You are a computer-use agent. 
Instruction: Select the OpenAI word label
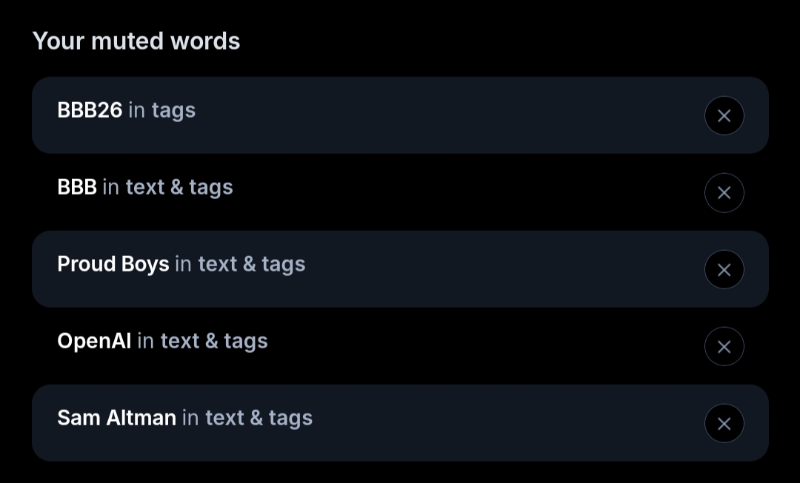point(94,341)
